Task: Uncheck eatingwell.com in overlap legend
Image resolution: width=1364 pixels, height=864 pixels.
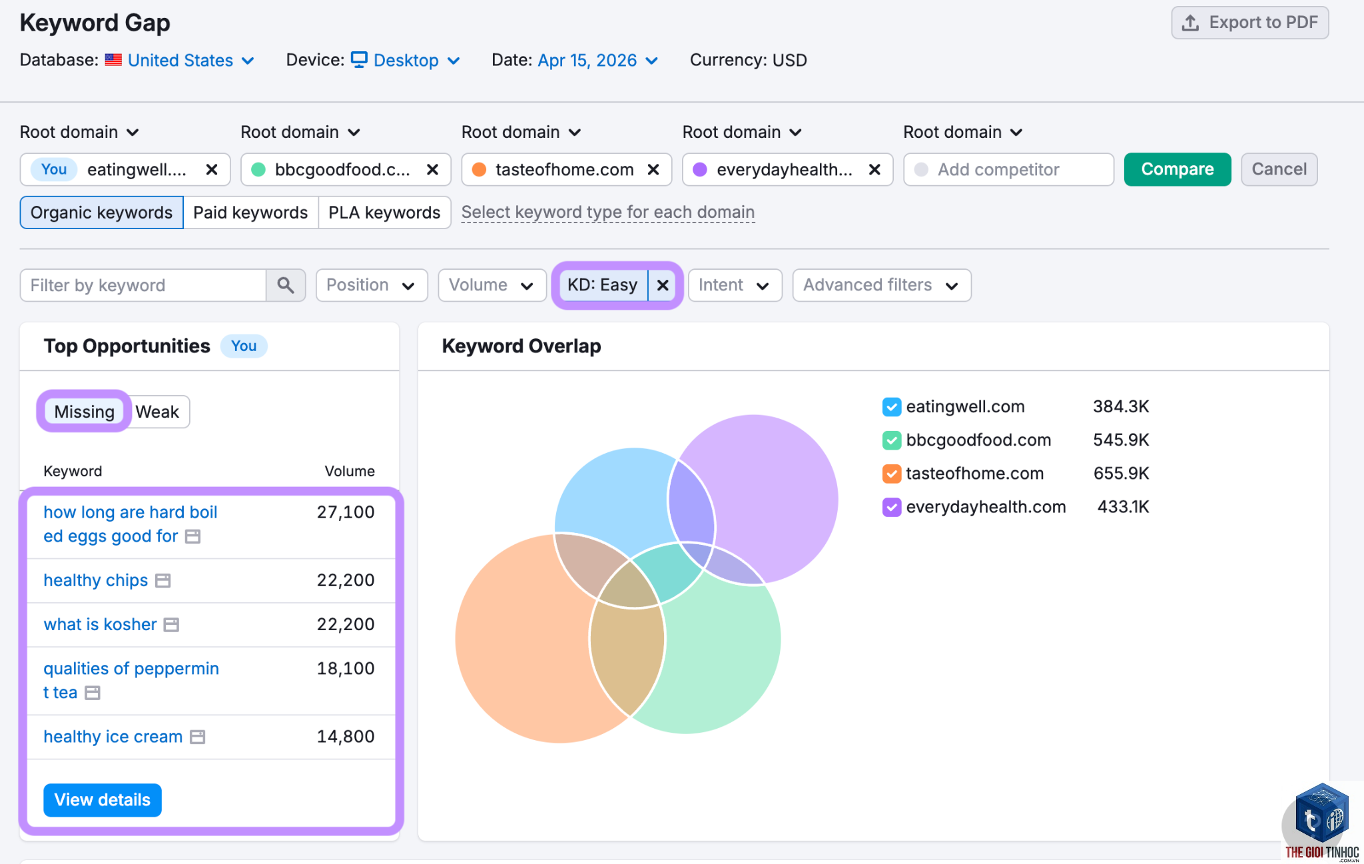Action: tap(891, 406)
